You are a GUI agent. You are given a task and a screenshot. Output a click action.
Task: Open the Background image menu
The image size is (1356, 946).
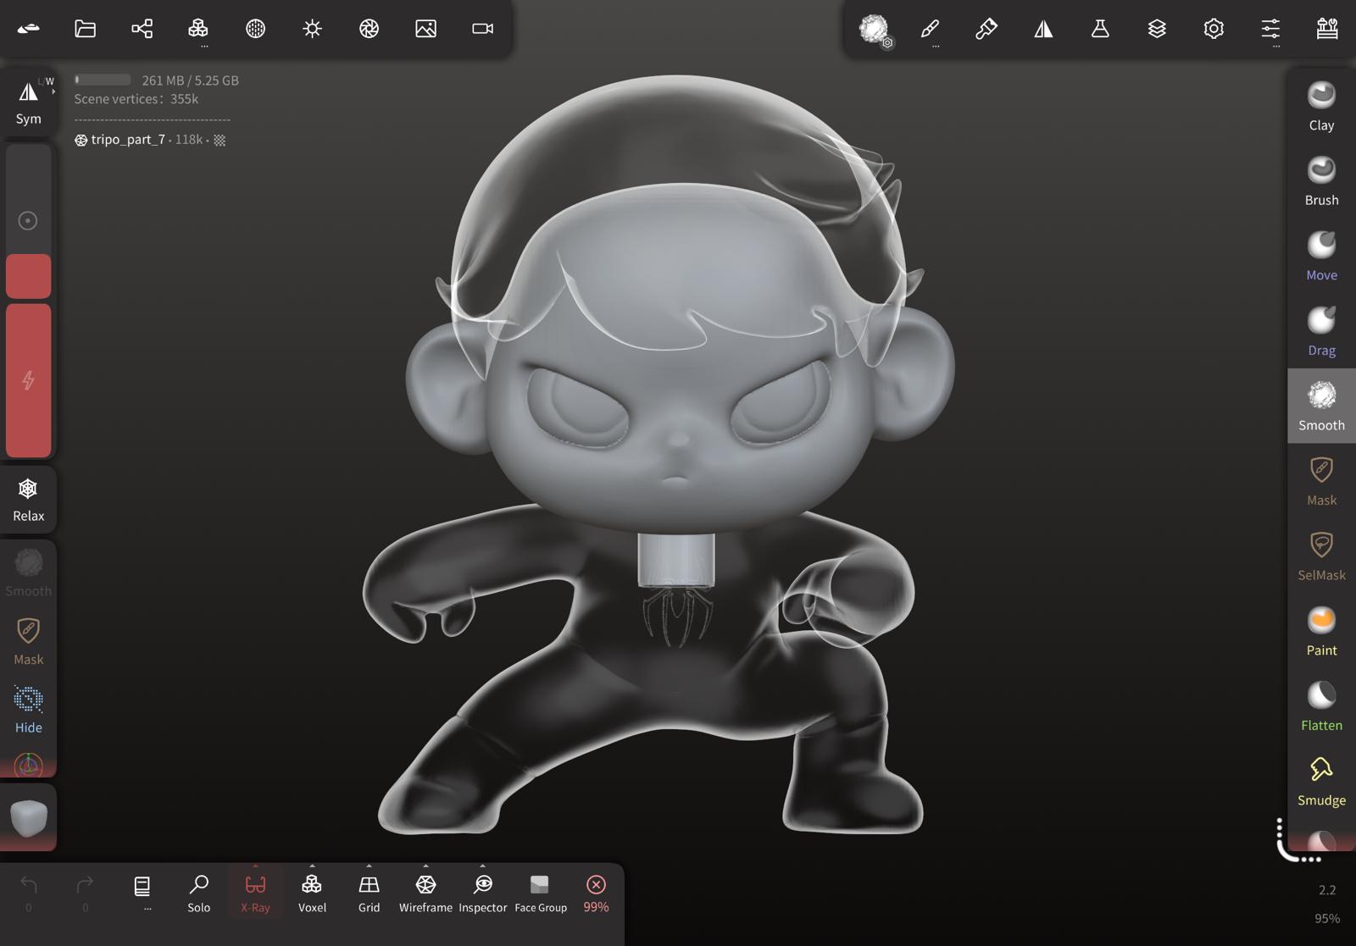[425, 29]
